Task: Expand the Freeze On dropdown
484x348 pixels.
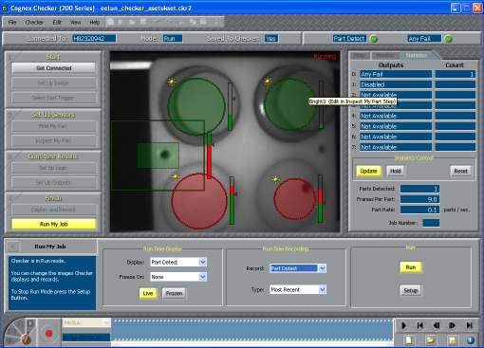Action: pos(178,277)
